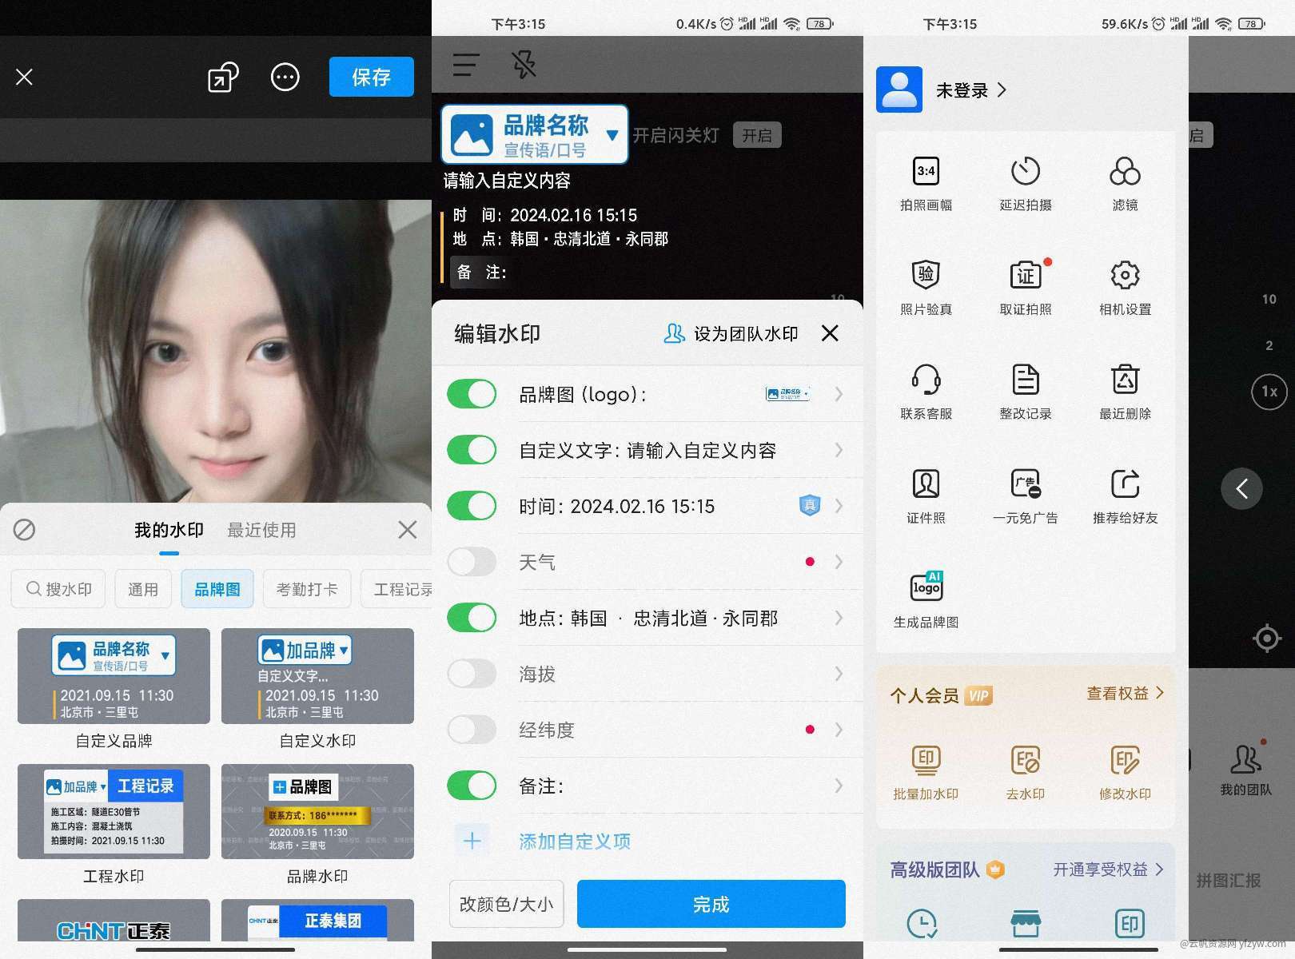The height and width of the screenshot is (959, 1295).
Task: Select the 通用 category tab
Action: pyautogui.click(x=143, y=589)
